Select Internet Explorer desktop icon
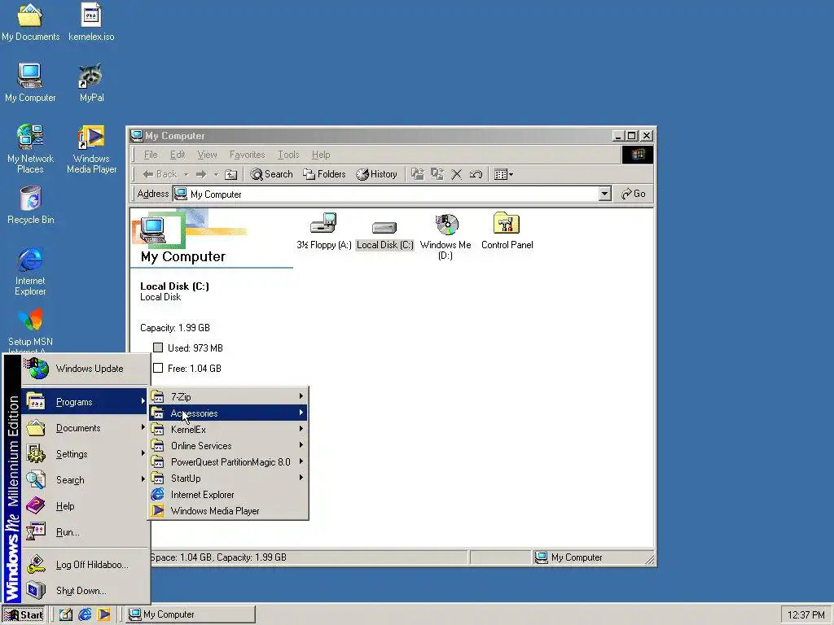Image resolution: width=834 pixels, height=625 pixels. [x=30, y=271]
